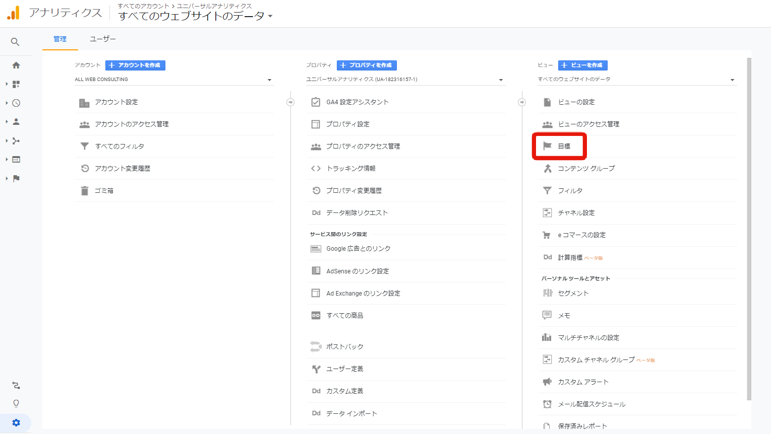Open the header すべてのウェブサイトのデータ account picker

pos(196,16)
